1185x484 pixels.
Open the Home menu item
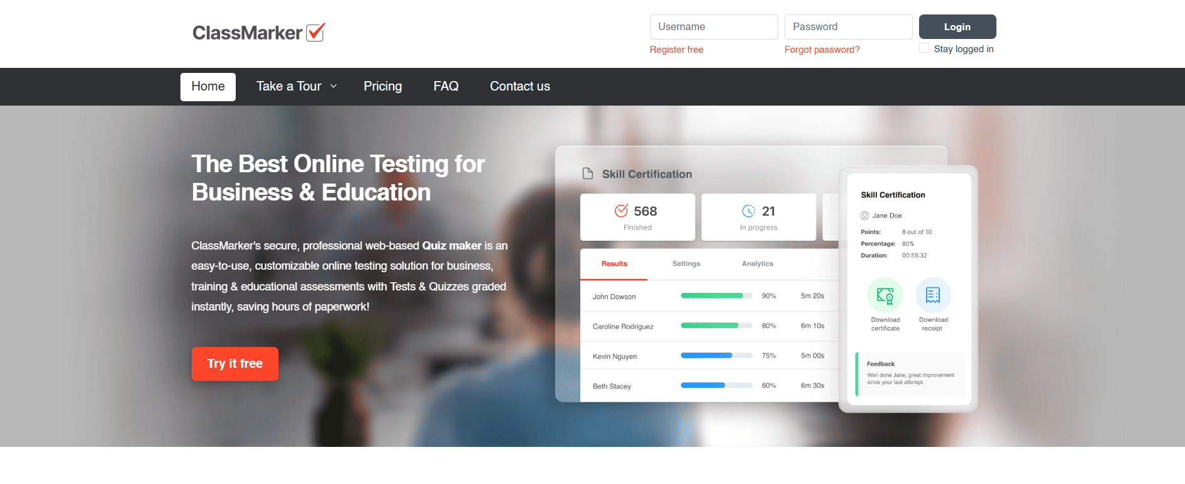(208, 87)
